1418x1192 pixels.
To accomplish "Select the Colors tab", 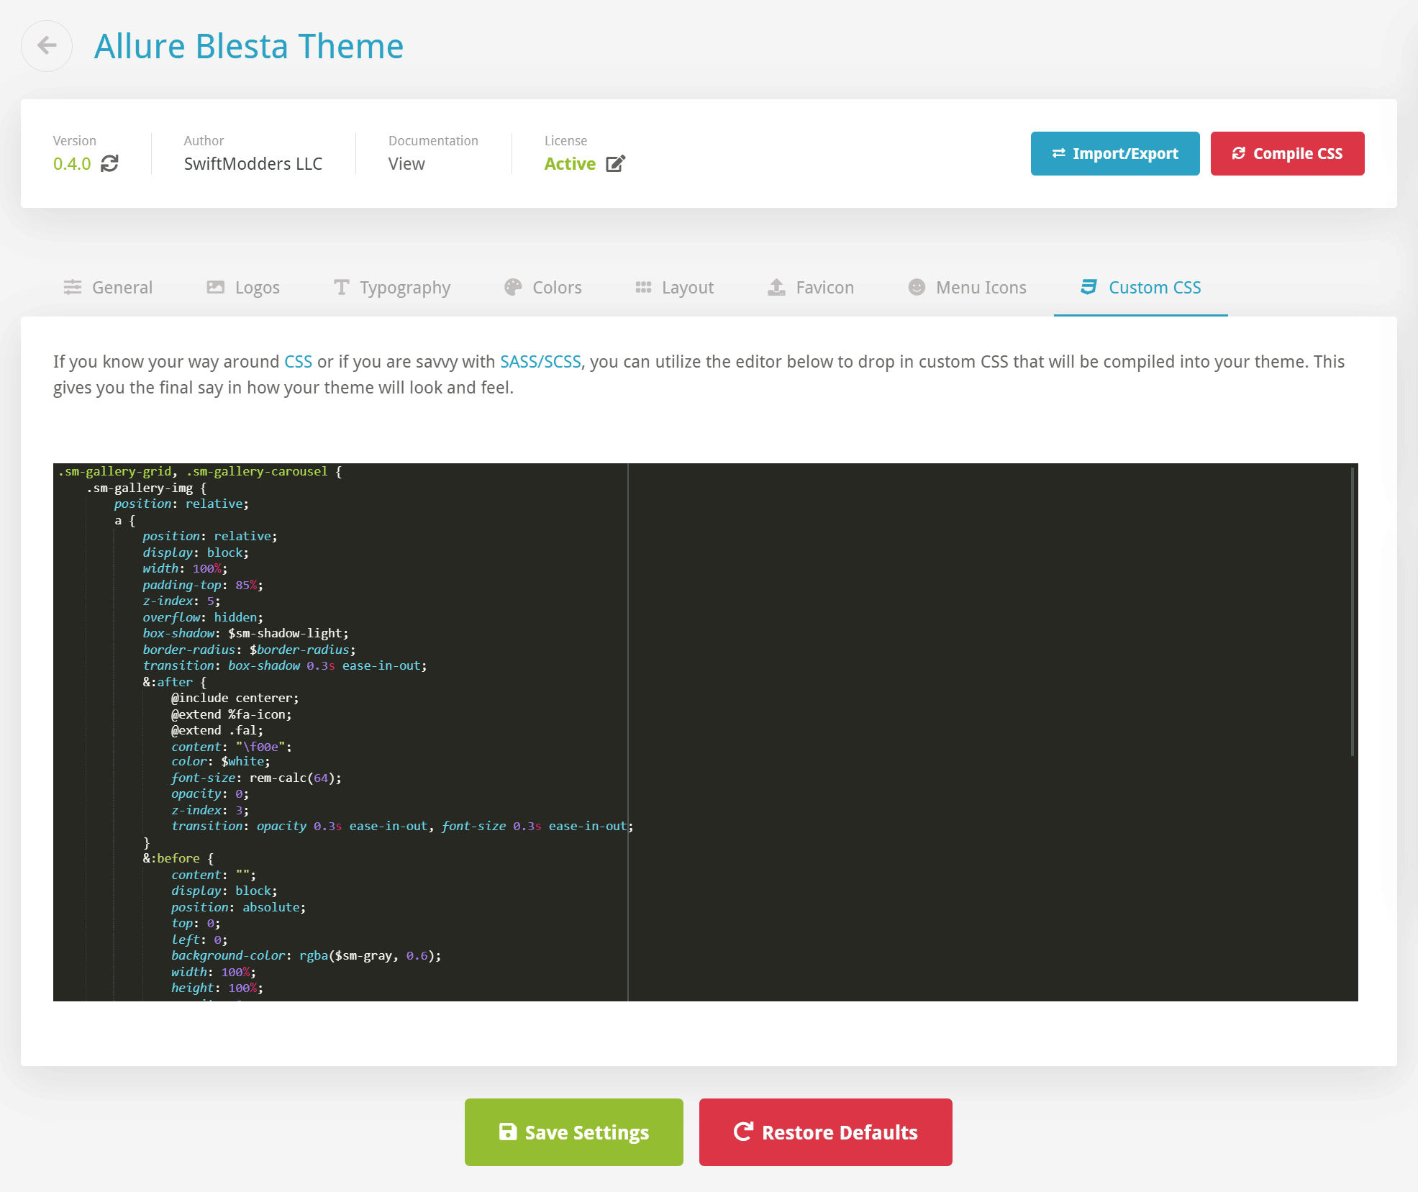I will click(x=543, y=287).
